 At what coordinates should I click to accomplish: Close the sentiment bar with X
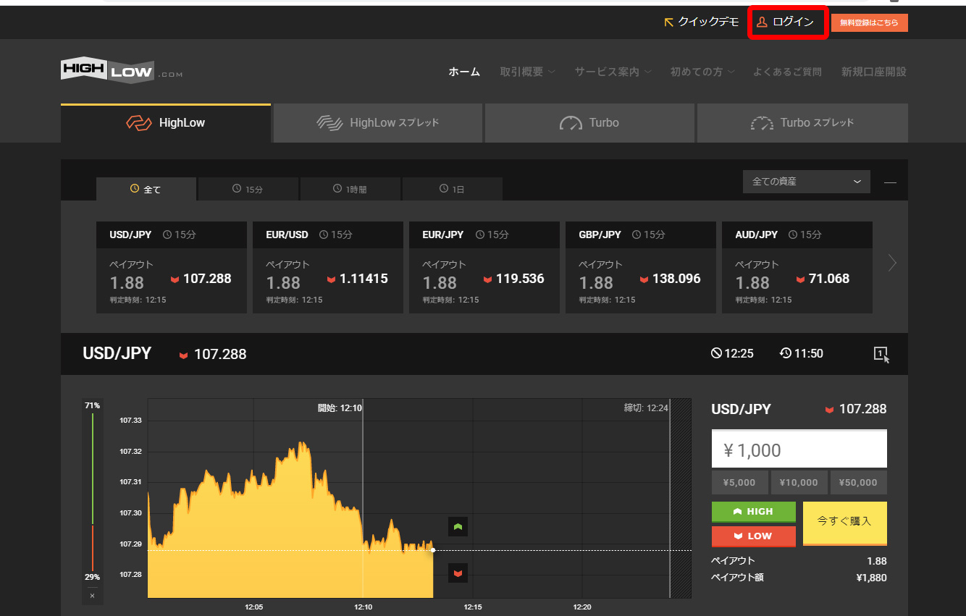(x=92, y=596)
